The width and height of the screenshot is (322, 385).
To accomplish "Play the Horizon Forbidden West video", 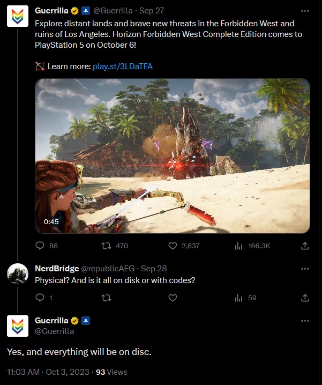I will 173,156.
